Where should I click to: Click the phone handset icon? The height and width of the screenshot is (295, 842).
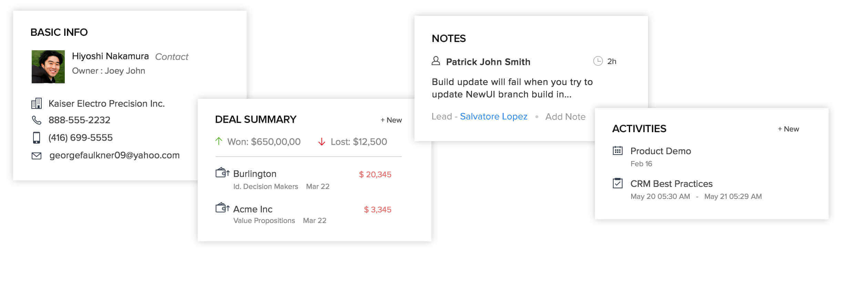click(x=37, y=120)
